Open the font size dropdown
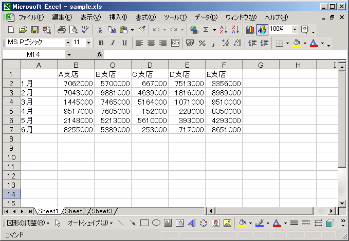 (88, 43)
